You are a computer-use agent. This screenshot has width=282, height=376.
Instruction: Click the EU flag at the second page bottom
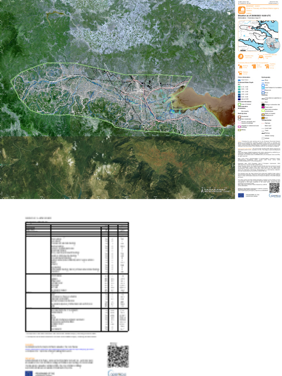[29, 373]
